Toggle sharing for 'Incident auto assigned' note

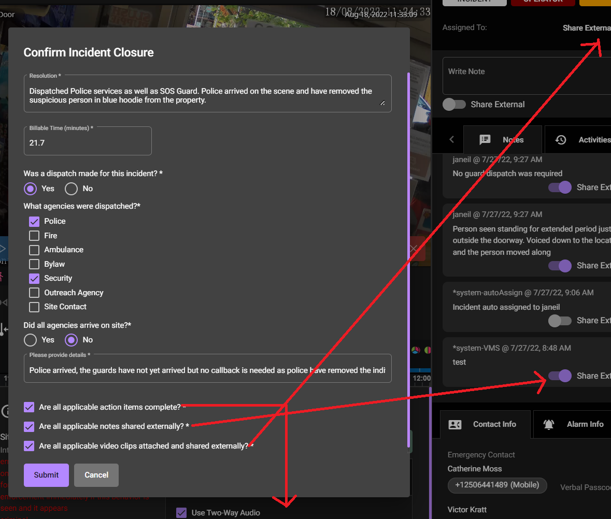pos(560,321)
